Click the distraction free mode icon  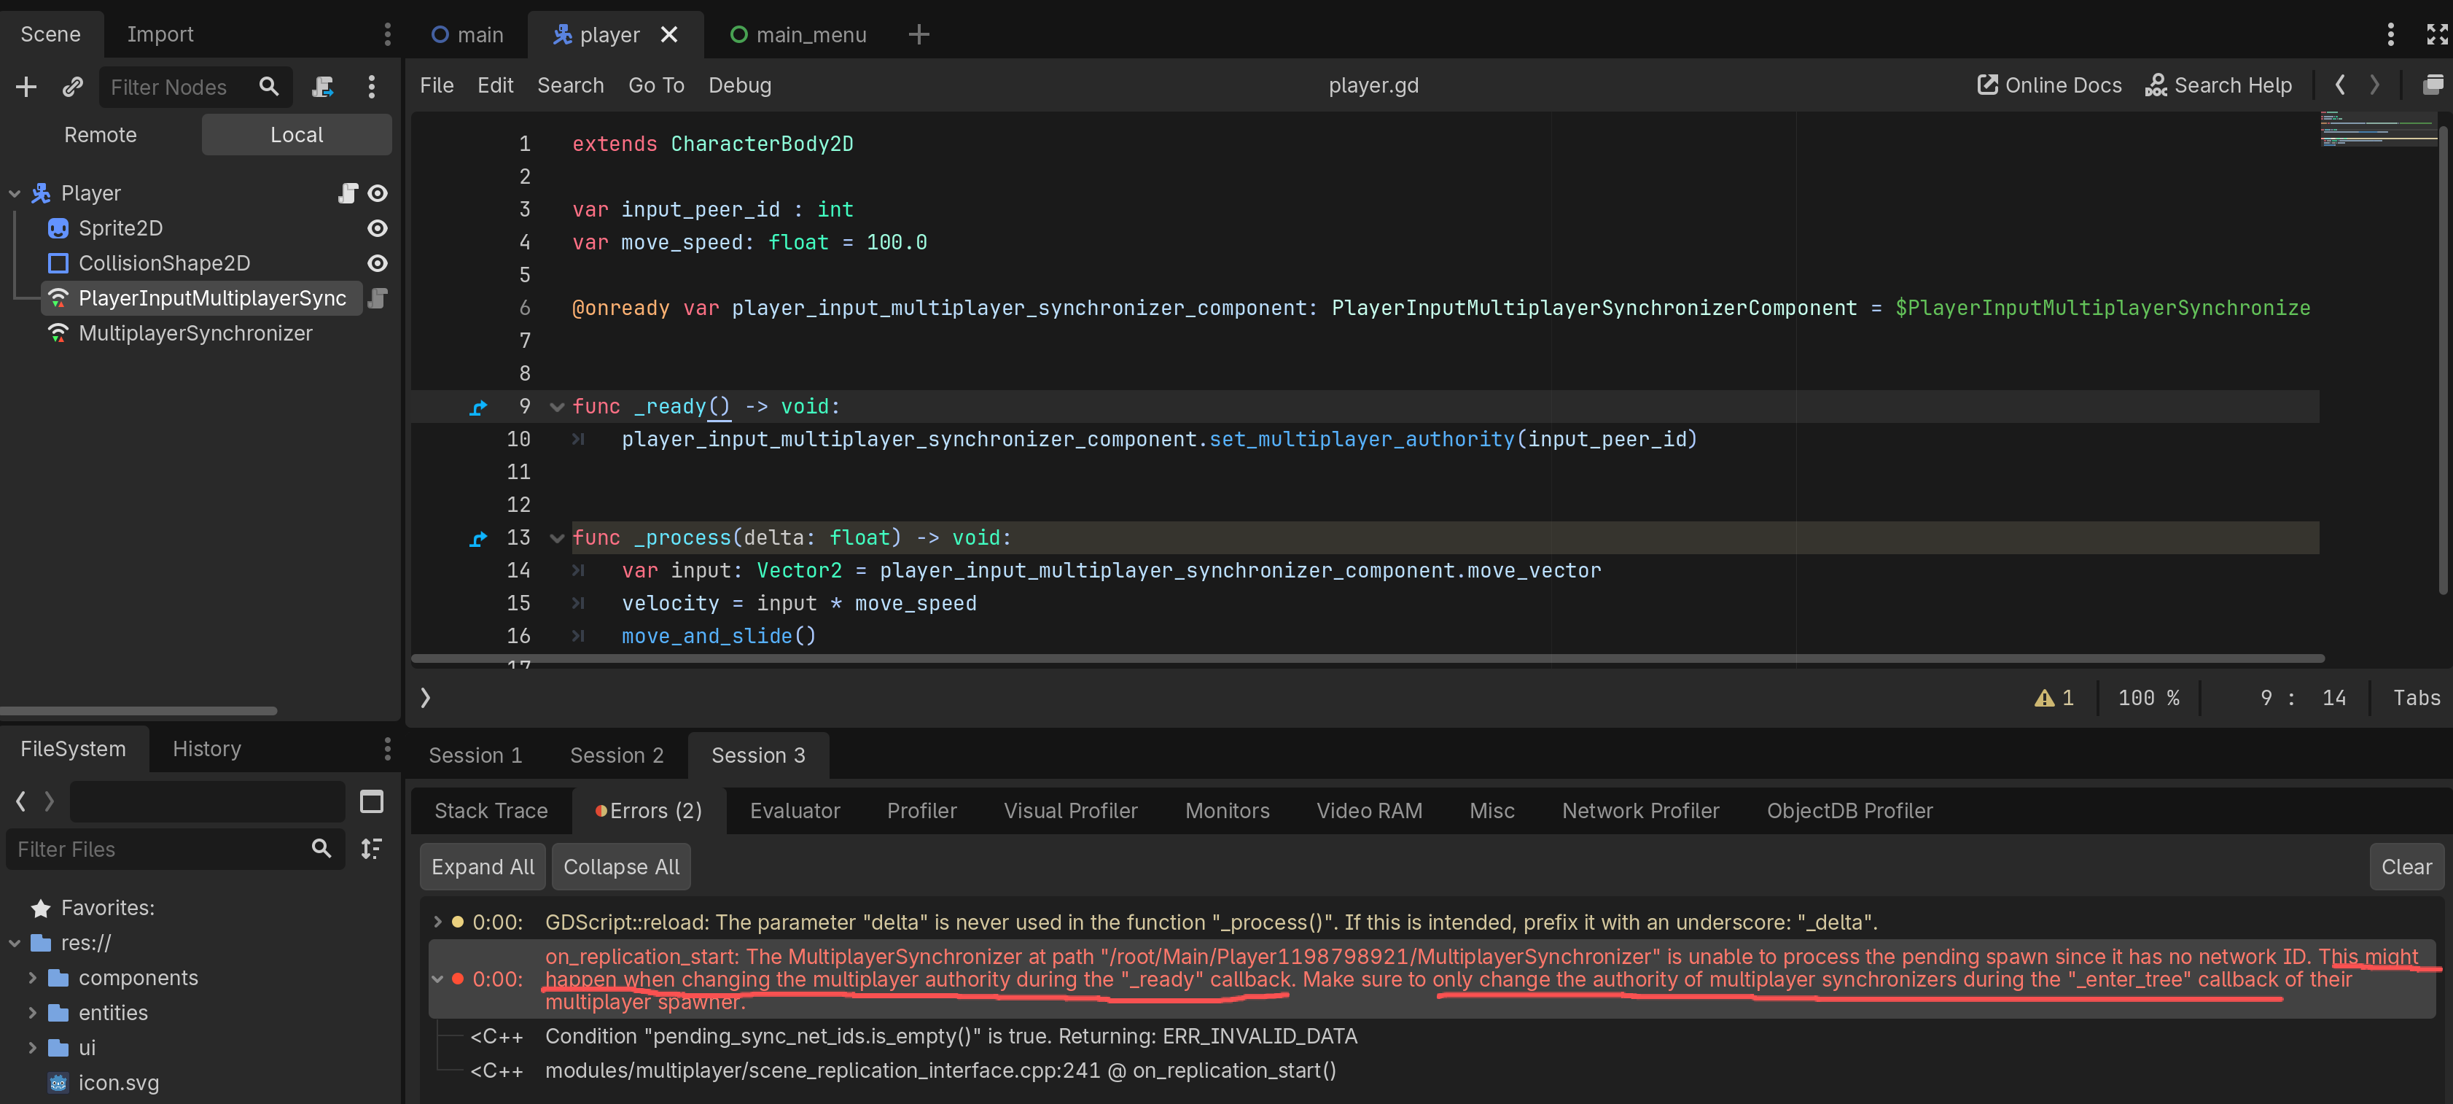click(2437, 34)
